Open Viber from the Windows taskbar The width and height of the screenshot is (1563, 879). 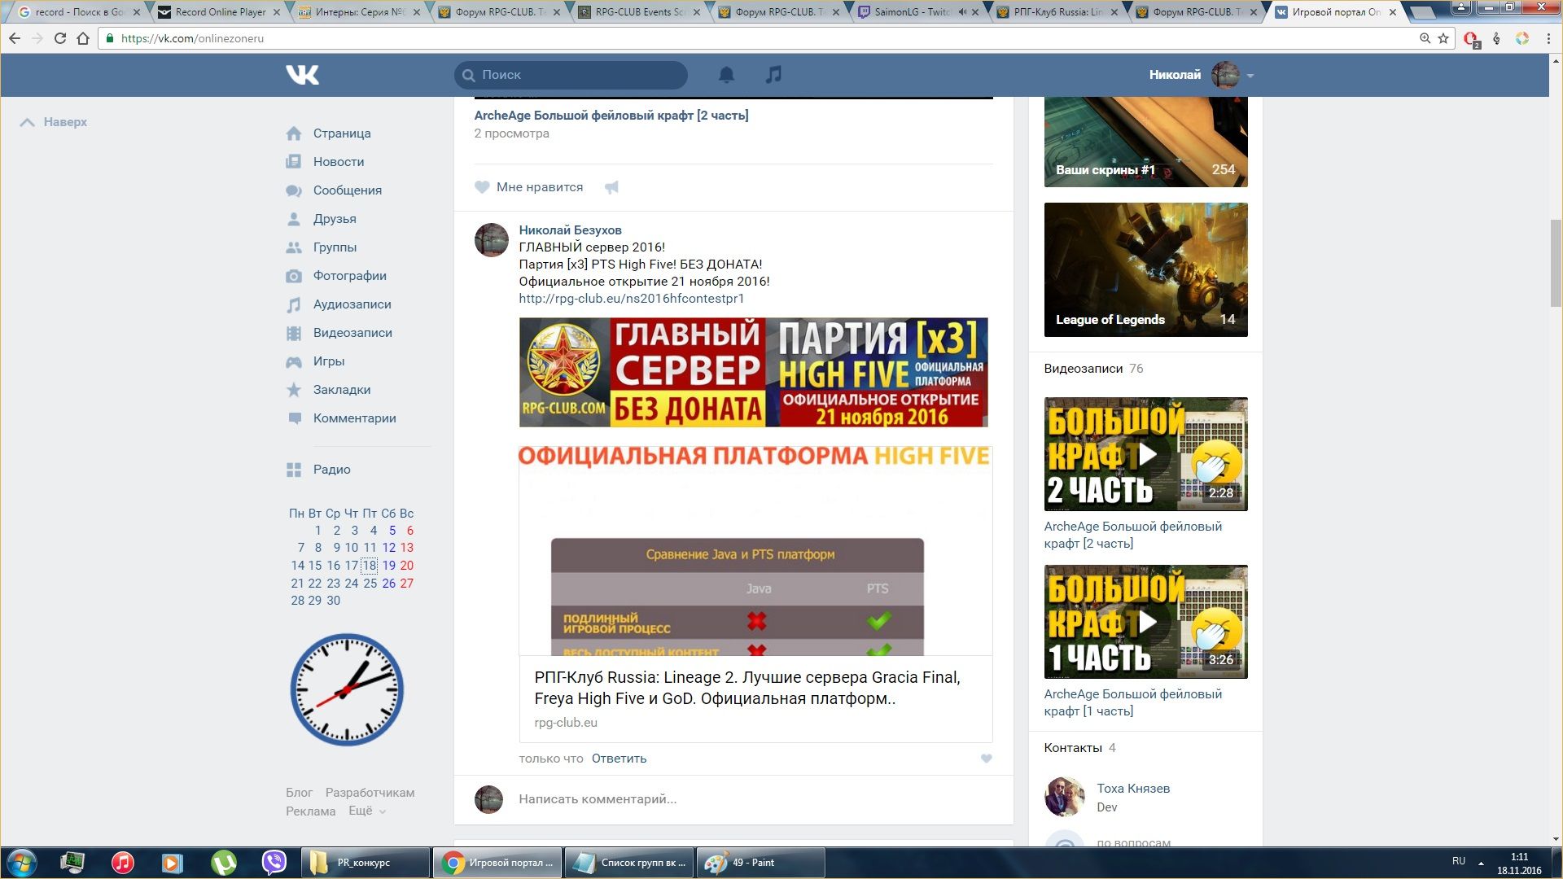click(274, 862)
